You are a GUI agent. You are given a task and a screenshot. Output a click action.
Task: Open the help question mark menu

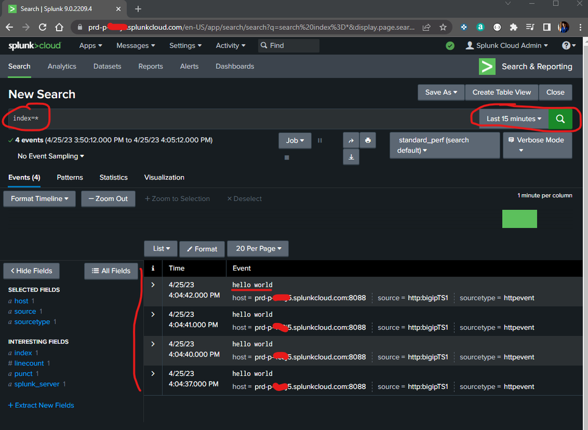[569, 45]
